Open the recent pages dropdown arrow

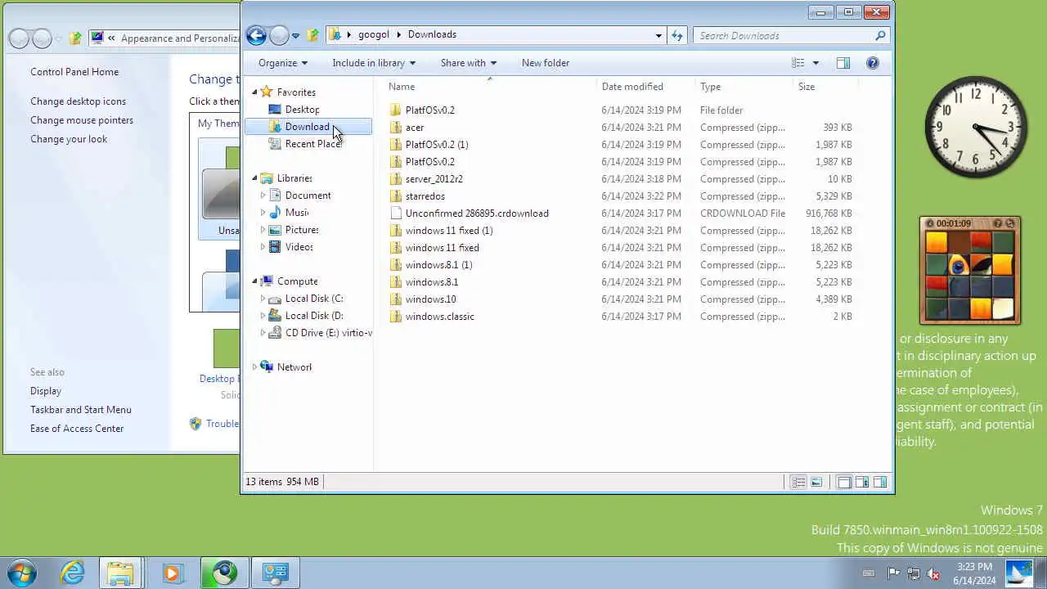[x=295, y=36]
